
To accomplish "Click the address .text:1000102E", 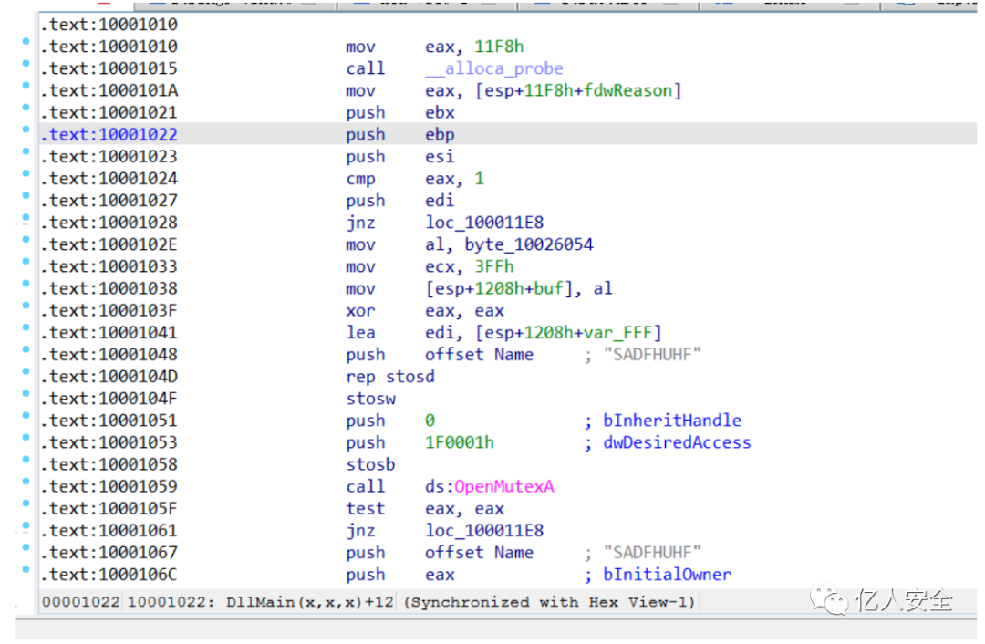I will (109, 245).
